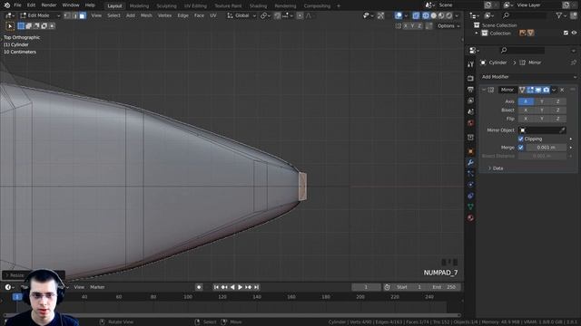
Task: Switch to wireframe viewport shading
Action: coord(426,15)
